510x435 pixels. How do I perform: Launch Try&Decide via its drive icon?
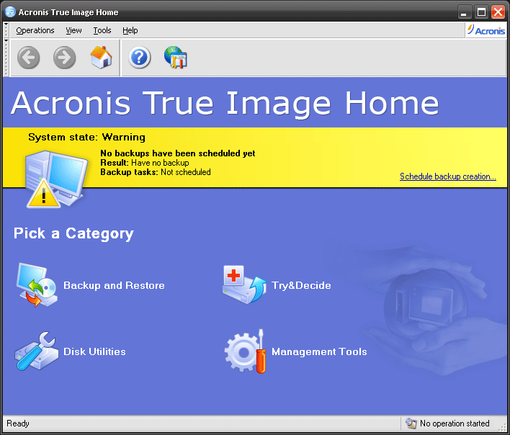pyautogui.click(x=245, y=285)
